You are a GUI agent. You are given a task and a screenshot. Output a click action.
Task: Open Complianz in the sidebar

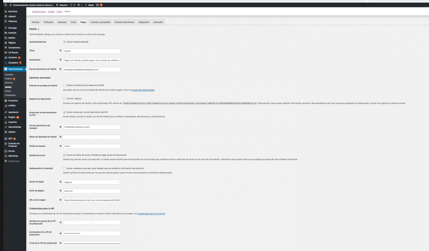click(13, 63)
